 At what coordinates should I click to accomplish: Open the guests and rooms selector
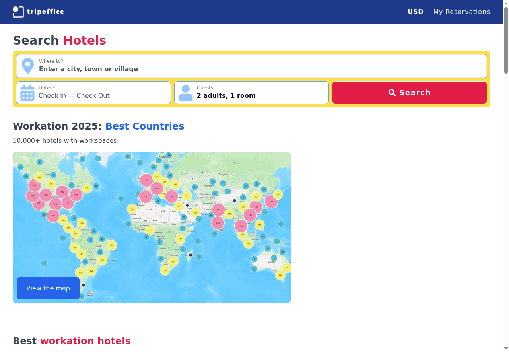(x=251, y=93)
